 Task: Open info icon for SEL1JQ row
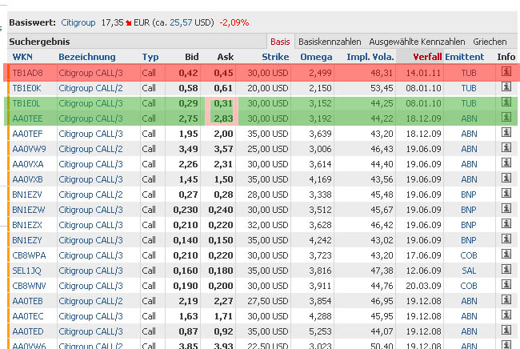point(506,269)
